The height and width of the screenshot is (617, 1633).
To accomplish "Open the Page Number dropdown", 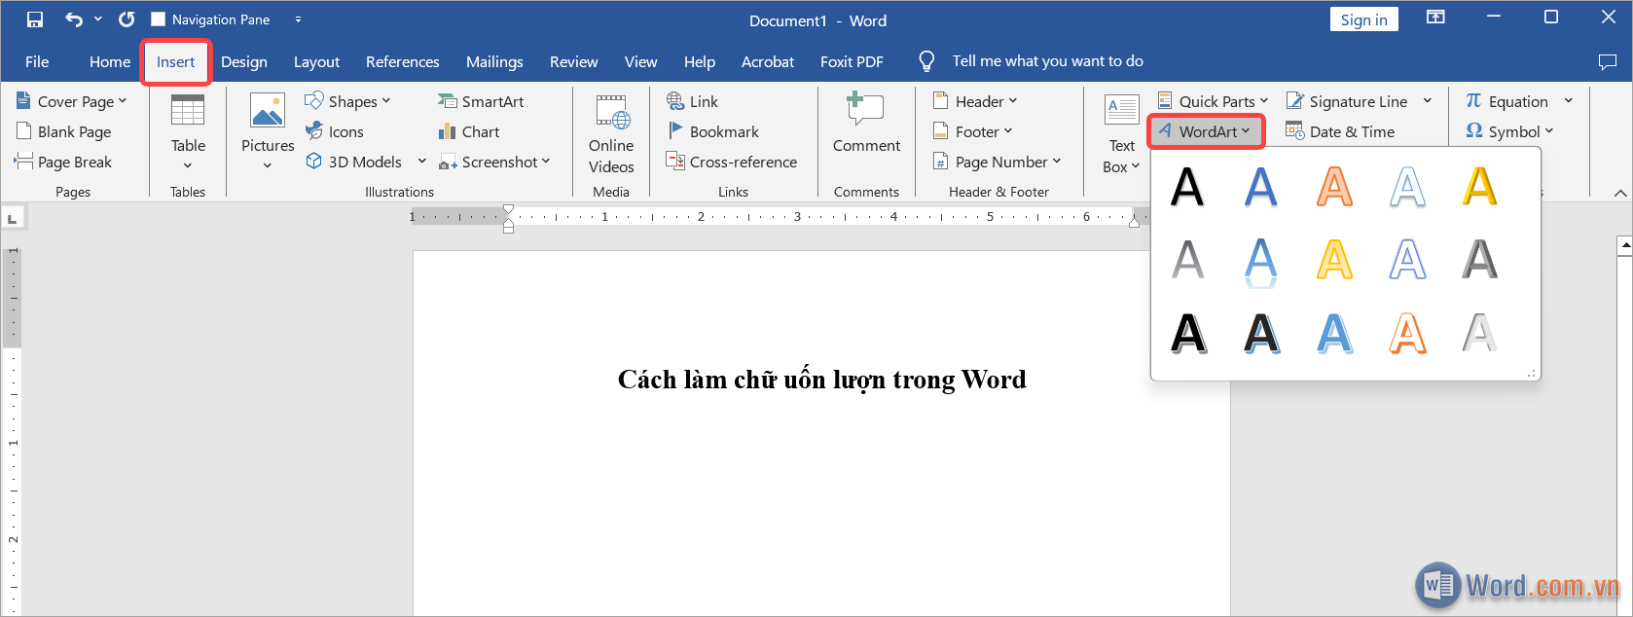I will click(997, 162).
